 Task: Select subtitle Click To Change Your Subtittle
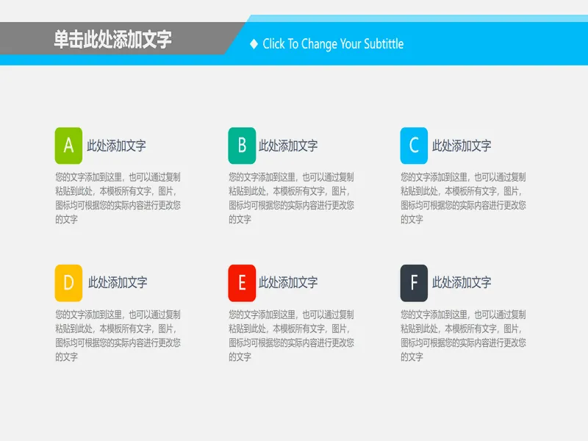tap(333, 44)
